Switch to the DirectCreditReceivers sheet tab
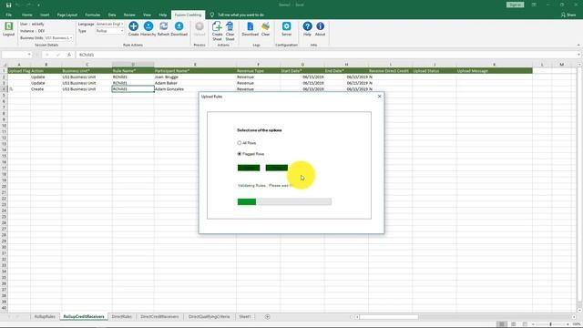583x328 pixels. pos(159,317)
